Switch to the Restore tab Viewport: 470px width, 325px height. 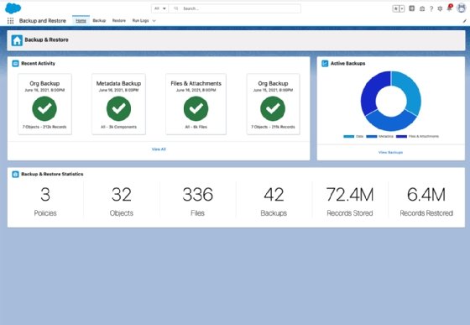[119, 20]
